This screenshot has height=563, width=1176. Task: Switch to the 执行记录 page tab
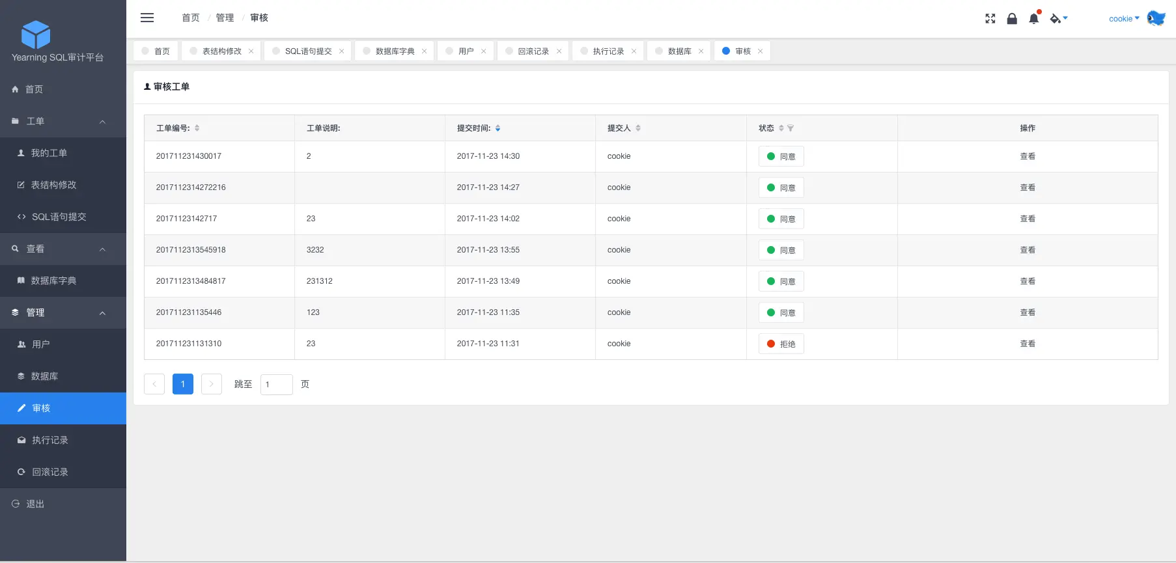tap(608, 51)
